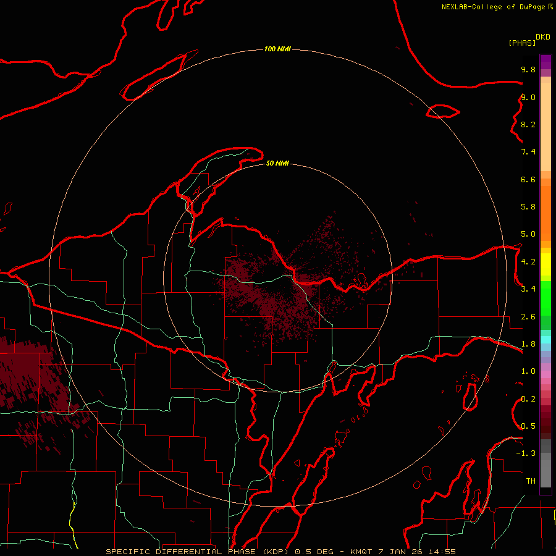
Task: Click the TH threshold label
Action: (x=531, y=481)
